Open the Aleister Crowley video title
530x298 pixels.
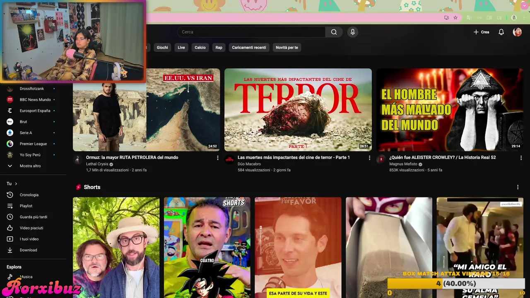tap(442, 157)
